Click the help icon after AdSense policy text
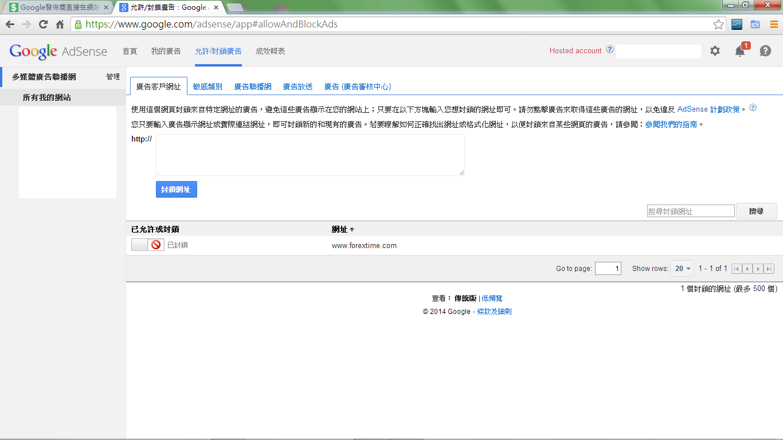 tap(753, 108)
